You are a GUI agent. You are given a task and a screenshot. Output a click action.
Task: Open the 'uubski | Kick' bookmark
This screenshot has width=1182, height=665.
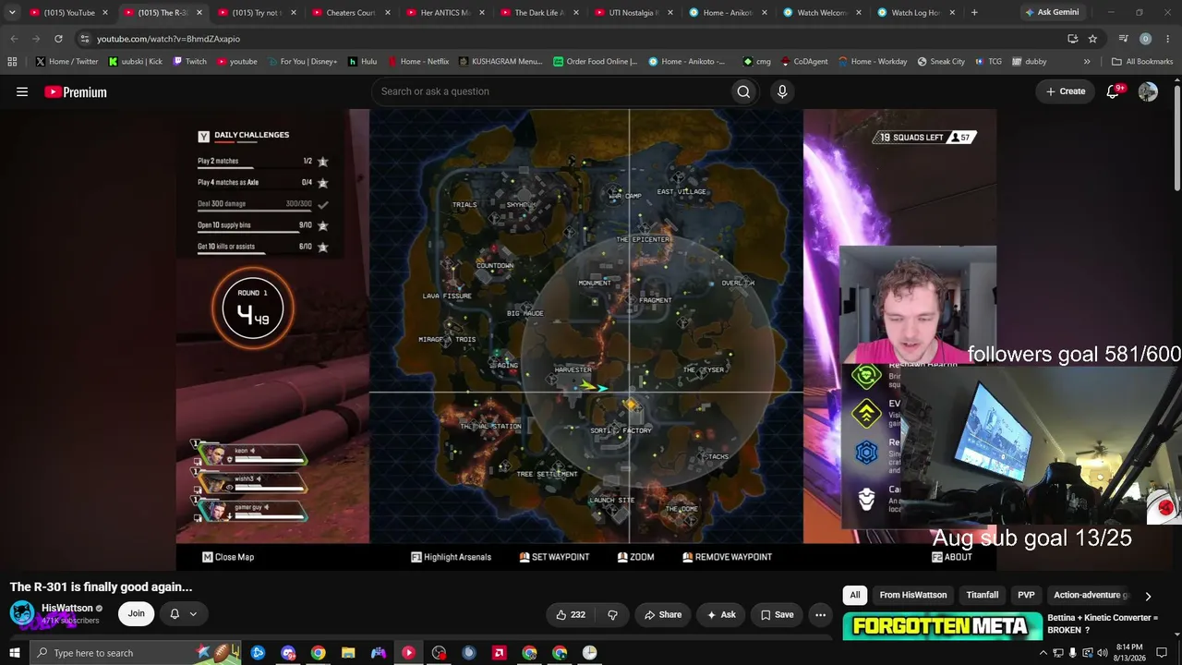tap(135, 62)
